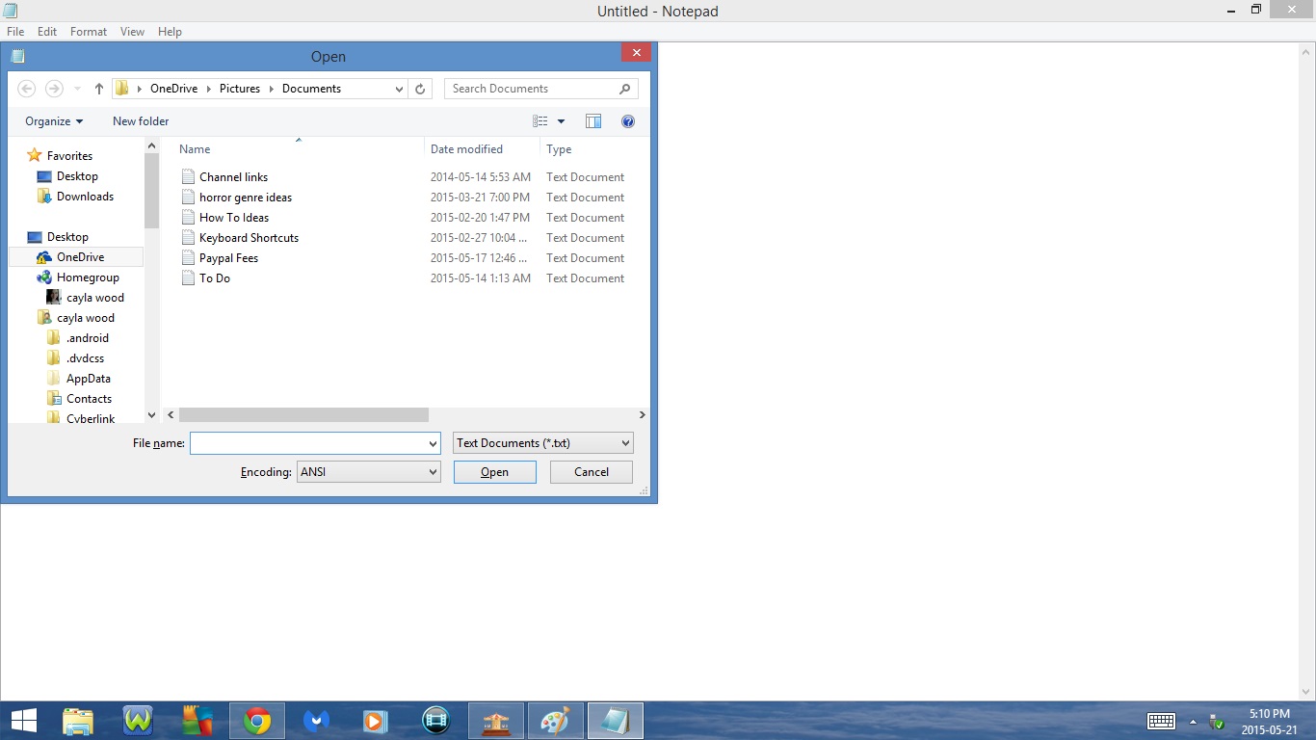Click the horizontal scrollbar in file list
The image size is (1316, 740).
pos(303,414)
